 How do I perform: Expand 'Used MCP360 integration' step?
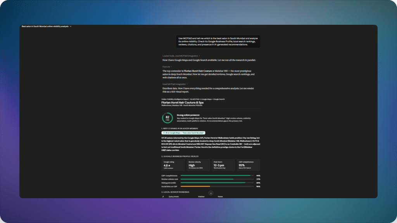coord(175,84)
